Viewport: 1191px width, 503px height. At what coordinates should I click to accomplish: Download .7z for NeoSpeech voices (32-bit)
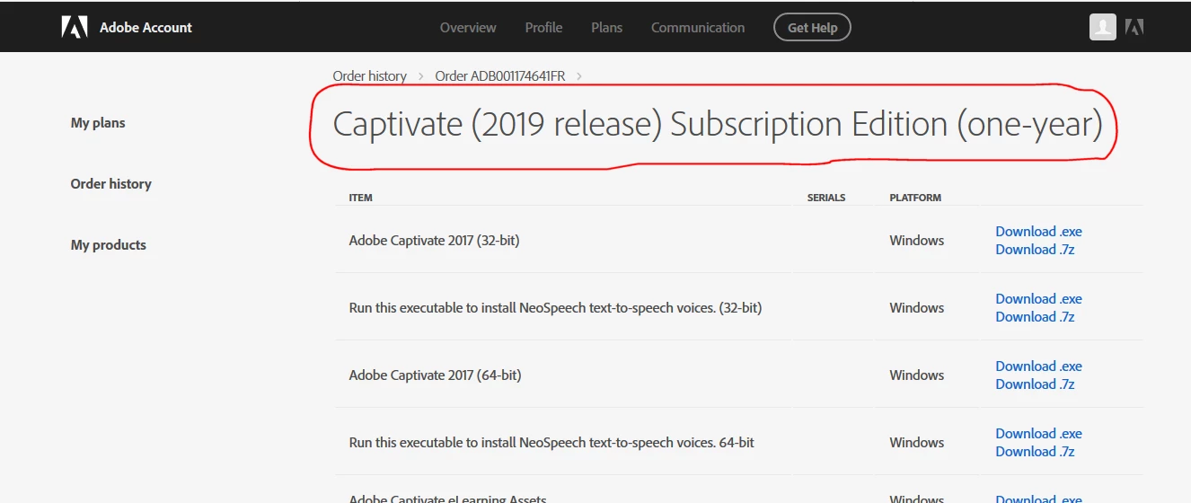pos(1035,317)
